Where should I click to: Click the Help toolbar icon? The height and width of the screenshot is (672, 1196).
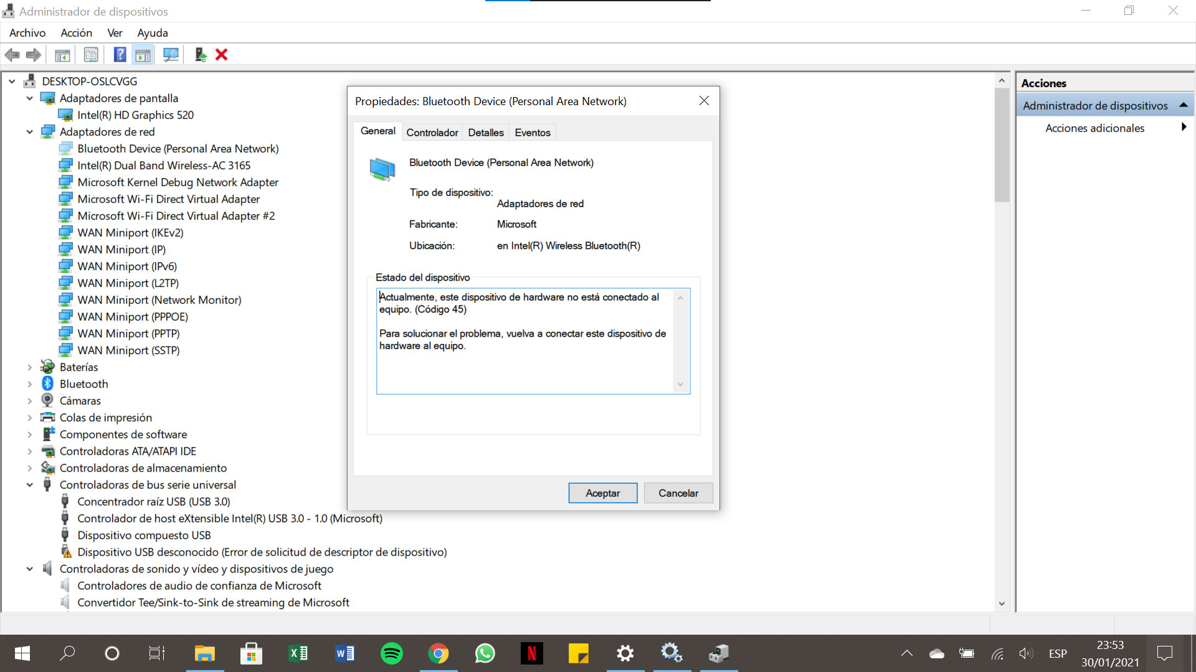coord(120,55)
